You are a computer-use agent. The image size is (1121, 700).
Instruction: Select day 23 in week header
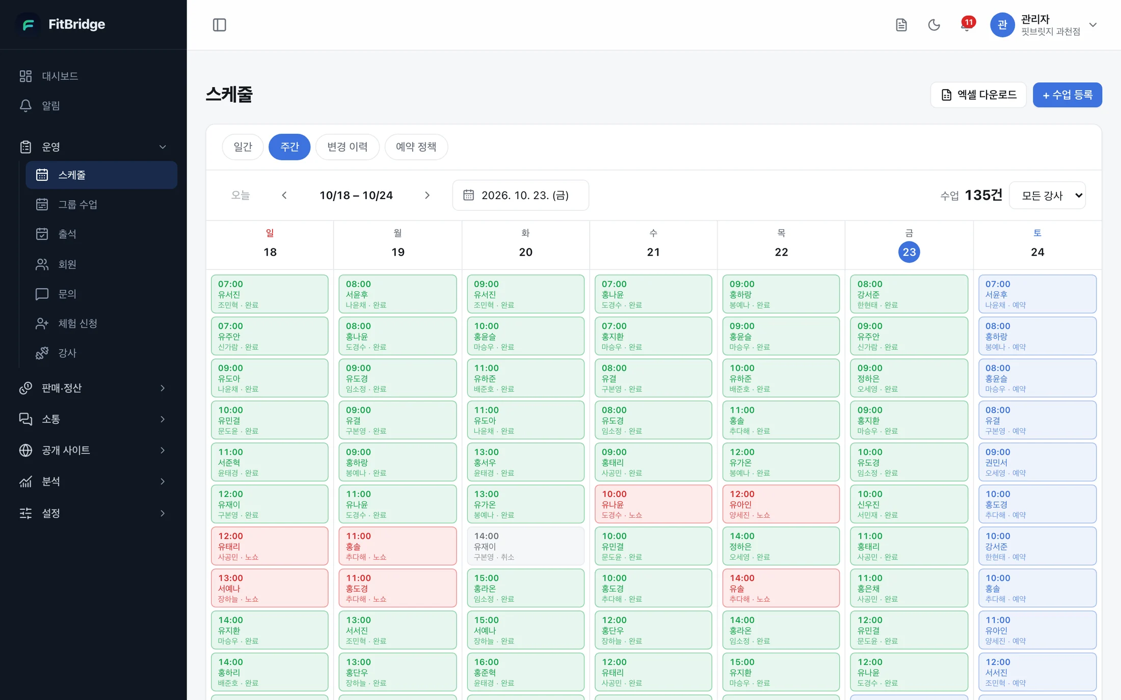(909, 252)
